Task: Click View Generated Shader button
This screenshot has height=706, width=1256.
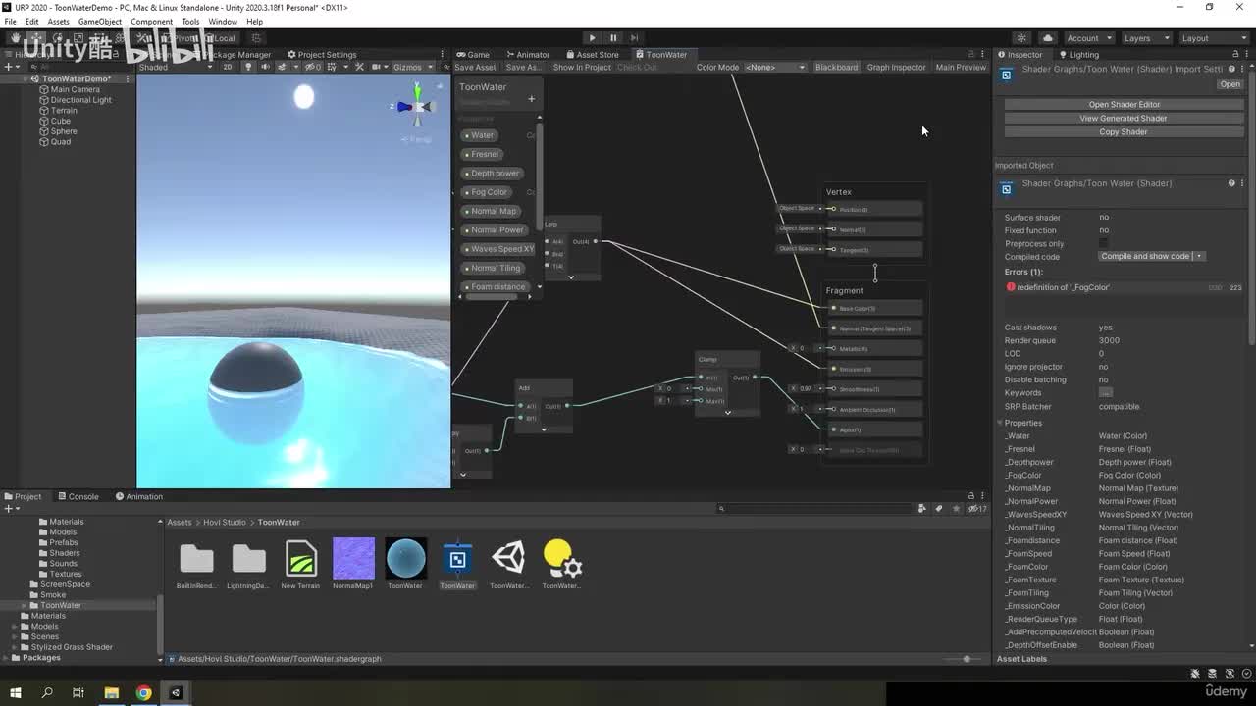Action: pos(1124,118)
